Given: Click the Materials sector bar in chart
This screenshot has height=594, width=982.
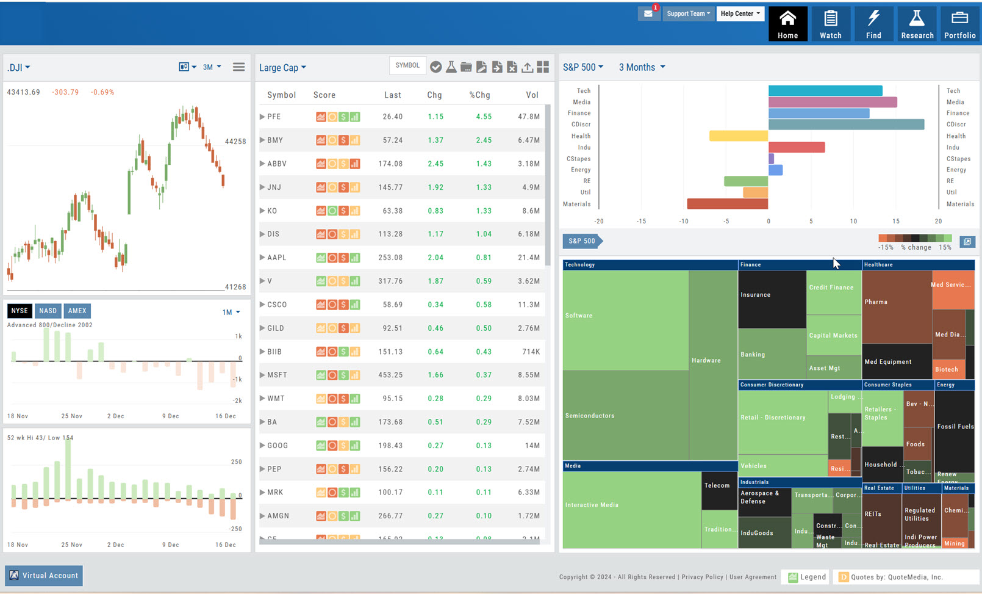Looking at the screenshot, I should 728,204.
